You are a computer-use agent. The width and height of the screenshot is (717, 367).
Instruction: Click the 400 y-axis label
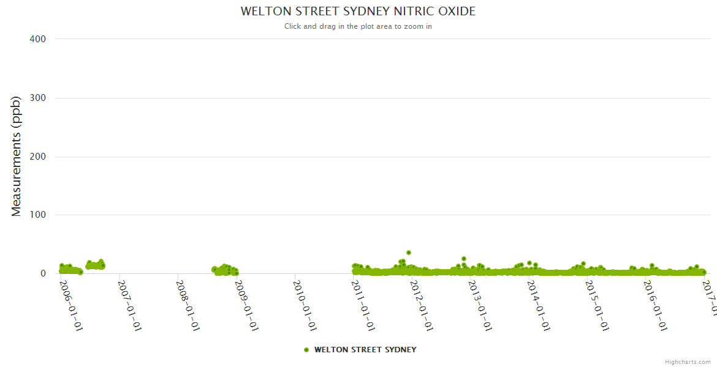38,39
